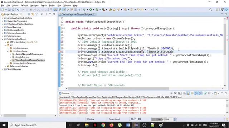Click the Clear Console icon
Viewport: 229px width, 128px height.
[x=185, y=93]
